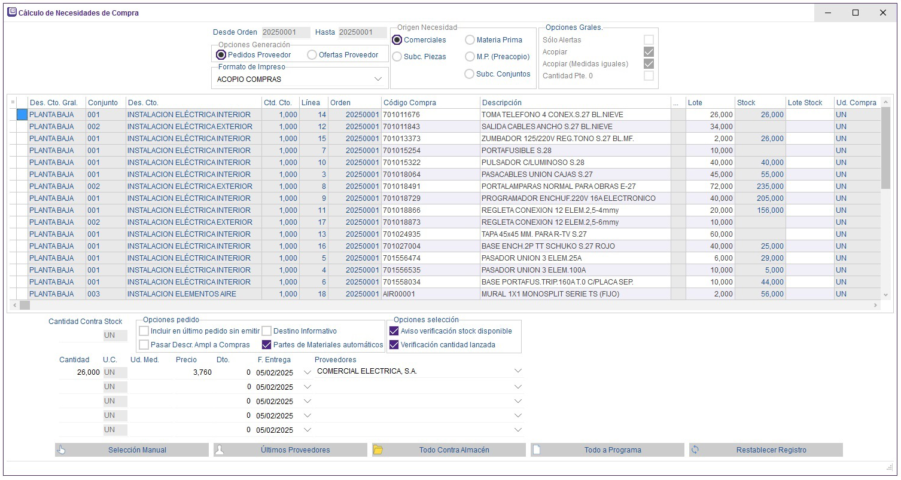Screen dimensions: 901x480
Task: Click the resize grip in the bottom-right corner
Action: tap(889, 467)
